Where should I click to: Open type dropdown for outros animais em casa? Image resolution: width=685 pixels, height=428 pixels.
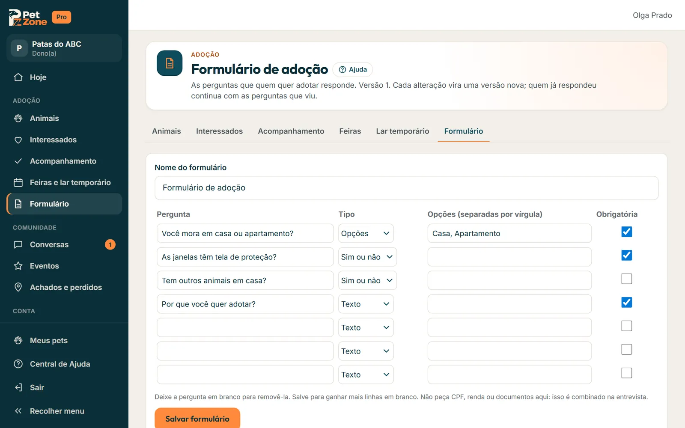tap(367, 281)
